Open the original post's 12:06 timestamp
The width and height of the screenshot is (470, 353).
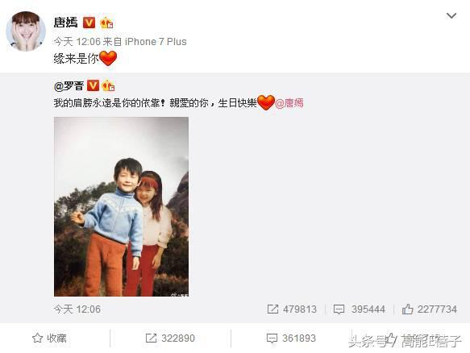77,309
